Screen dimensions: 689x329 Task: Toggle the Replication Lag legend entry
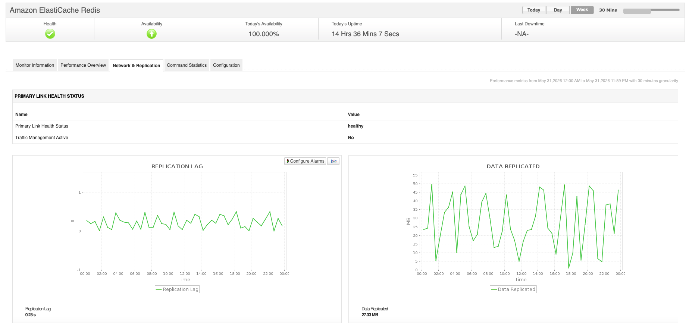point(177,289)
